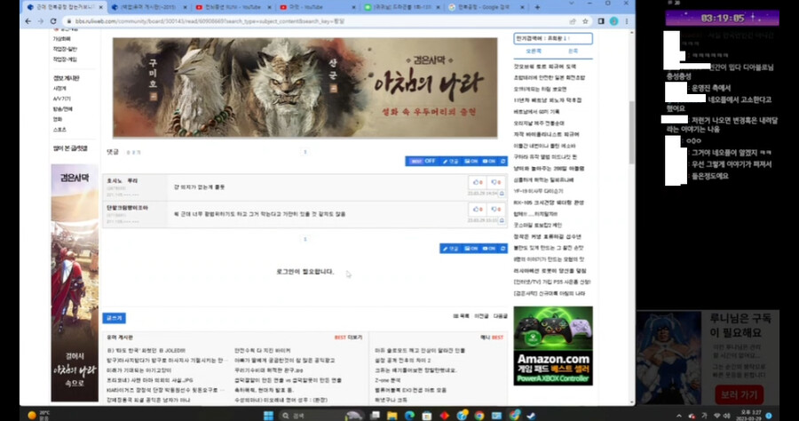This screenshot has width=799, height=421.
Task: Report the second comment with siren icon
Action: point(502,220)
